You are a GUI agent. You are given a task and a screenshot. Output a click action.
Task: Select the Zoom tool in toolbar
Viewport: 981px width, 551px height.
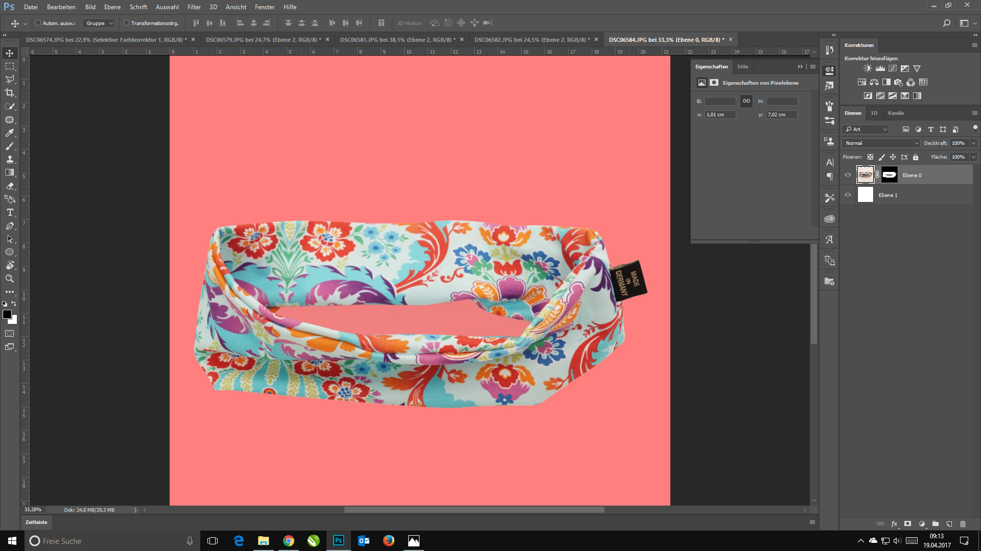(x=10, y=279)
